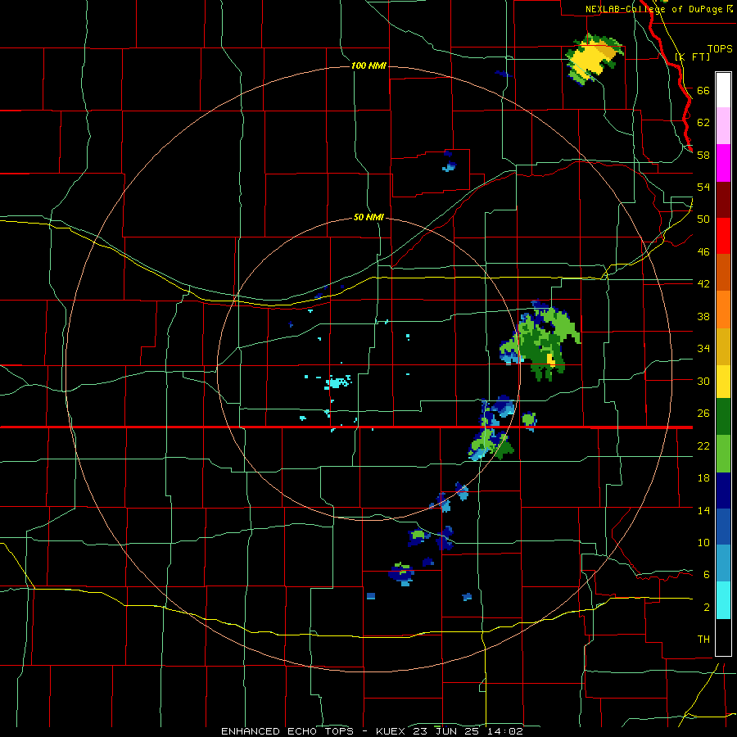Click the black TH swatch at the bottom of the legend

(723, 636)
